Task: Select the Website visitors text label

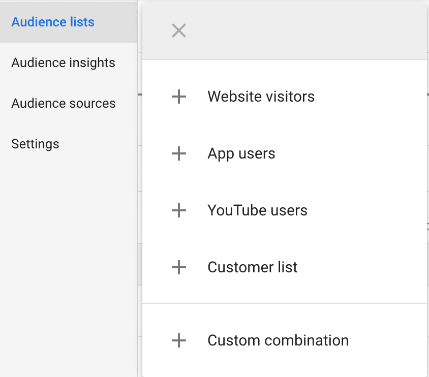Action: (x=261, y=97)
